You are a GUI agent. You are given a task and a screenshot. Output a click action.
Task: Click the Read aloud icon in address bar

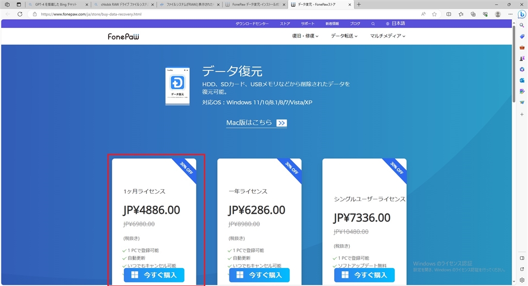click(x=423, y=14)
